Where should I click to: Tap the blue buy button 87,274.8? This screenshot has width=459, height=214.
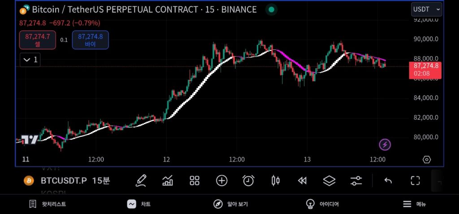click(x=91, y=40)
